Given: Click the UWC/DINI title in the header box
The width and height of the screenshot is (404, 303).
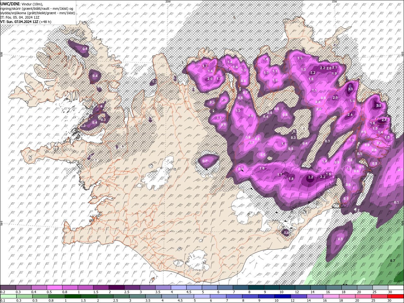Looking at the screenshot, I should tap(10, 4).
